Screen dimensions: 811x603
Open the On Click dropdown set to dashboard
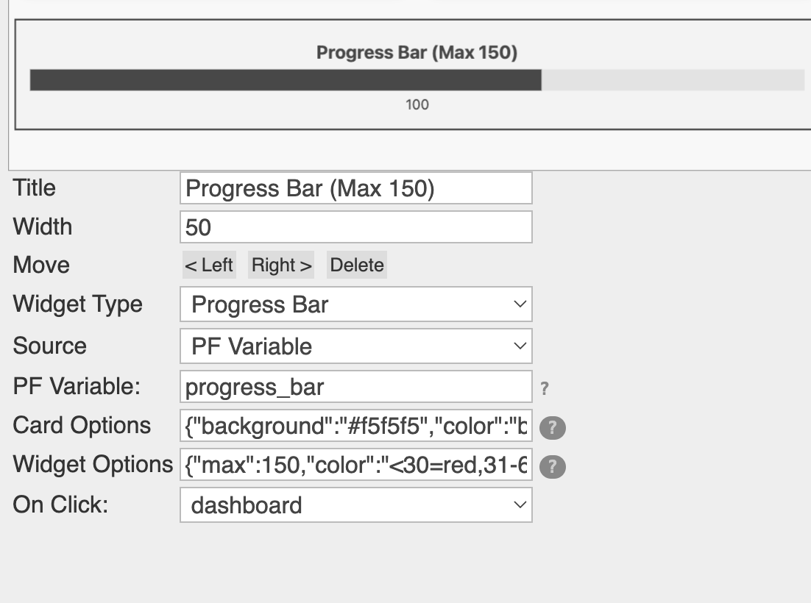click(x=355, y=505)
